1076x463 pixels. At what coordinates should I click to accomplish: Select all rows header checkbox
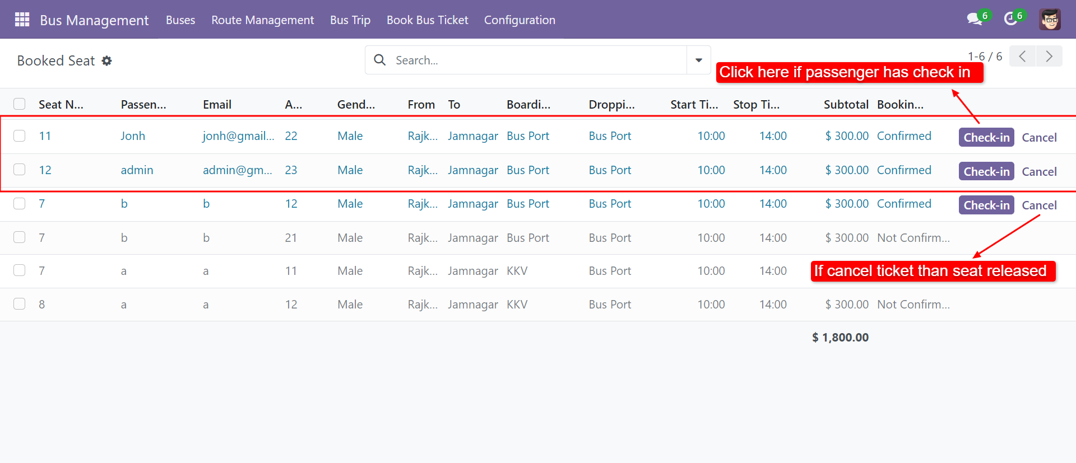[x=20, y=104]
